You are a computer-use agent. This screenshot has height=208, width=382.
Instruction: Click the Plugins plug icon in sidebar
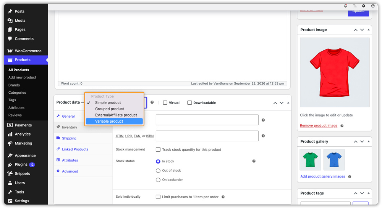(10, 165)
